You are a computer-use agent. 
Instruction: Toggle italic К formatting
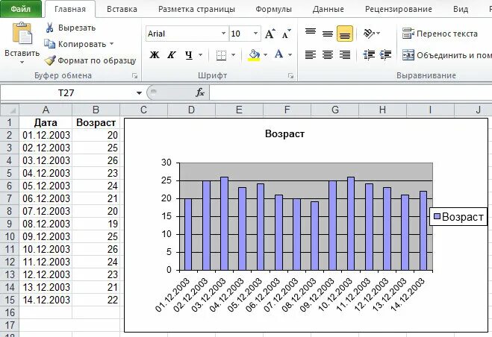[x=171, y=55]
